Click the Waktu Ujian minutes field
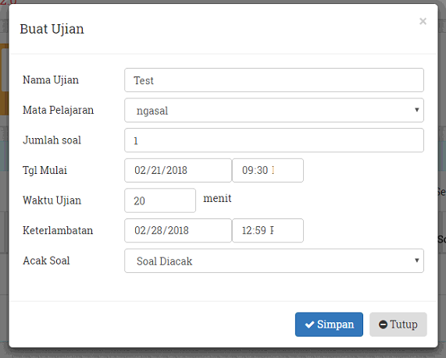446x358 pixels. pos(160,200)
